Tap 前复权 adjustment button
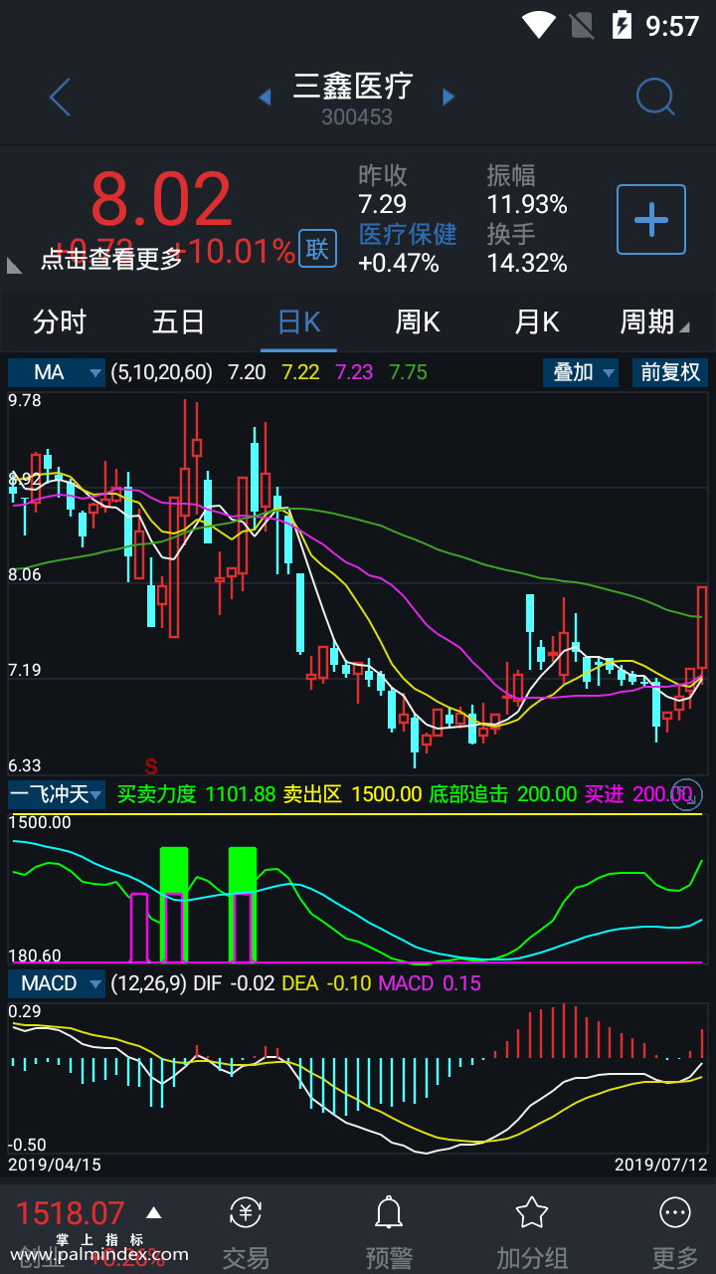 tap(670, 372)
